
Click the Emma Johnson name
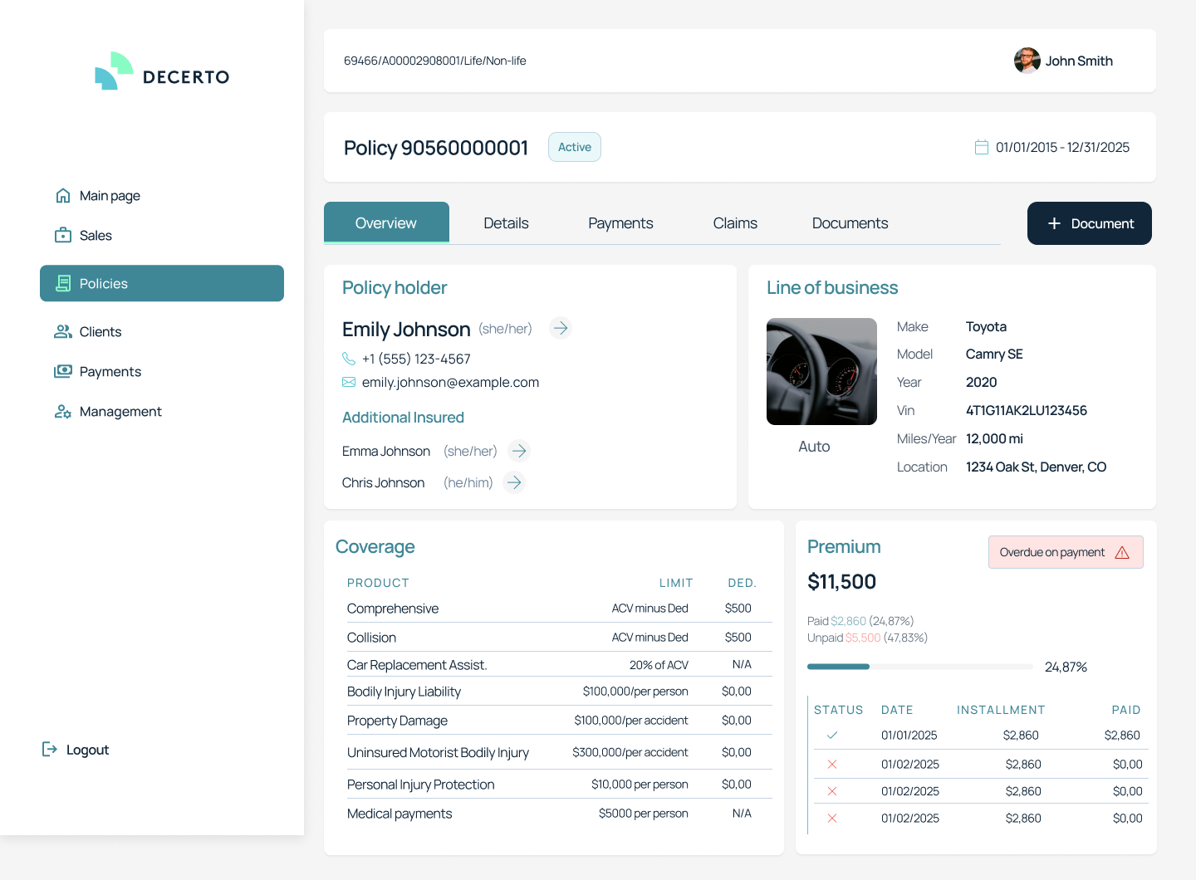(x=386, y=452)
